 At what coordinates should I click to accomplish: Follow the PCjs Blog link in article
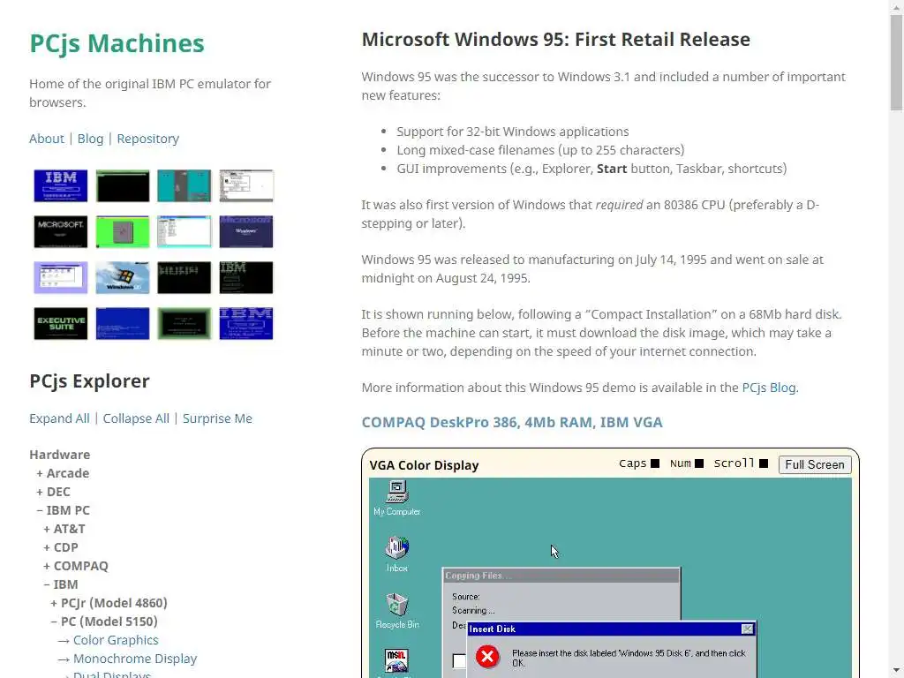[769, 388]
